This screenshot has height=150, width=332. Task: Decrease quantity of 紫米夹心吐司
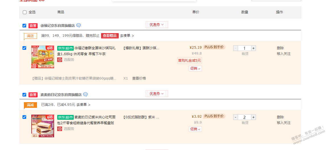click(235, 117)
